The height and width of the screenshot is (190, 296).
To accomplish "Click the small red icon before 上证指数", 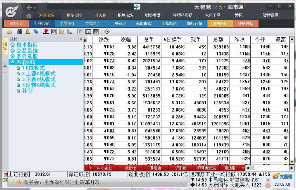I will pos(5,174).
